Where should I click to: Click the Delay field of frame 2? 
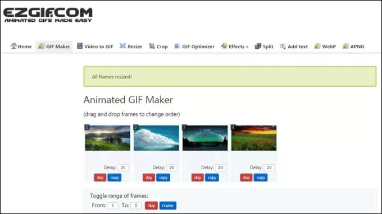point(172,168)
